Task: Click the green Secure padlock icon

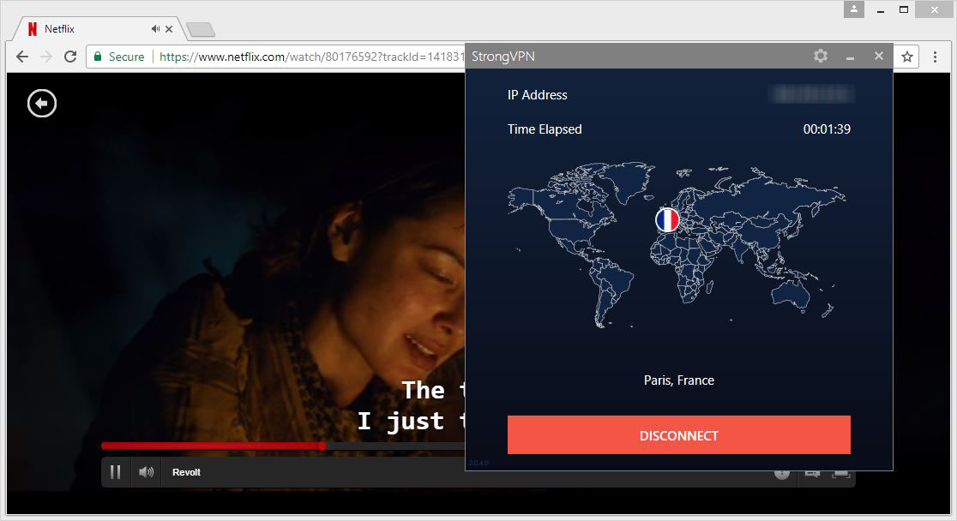Action: click(97, 57)
